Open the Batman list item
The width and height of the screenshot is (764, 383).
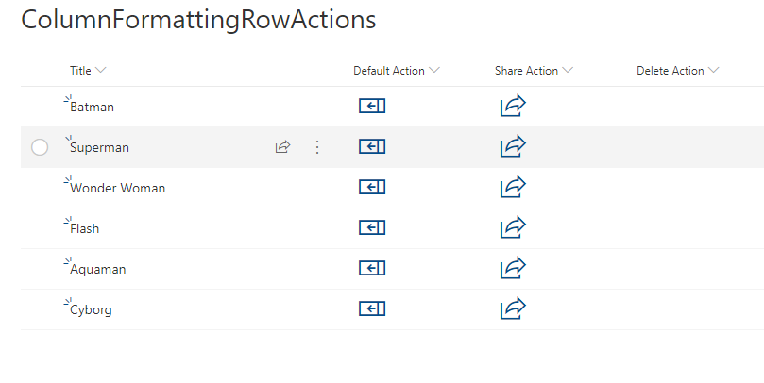point(92,108)
